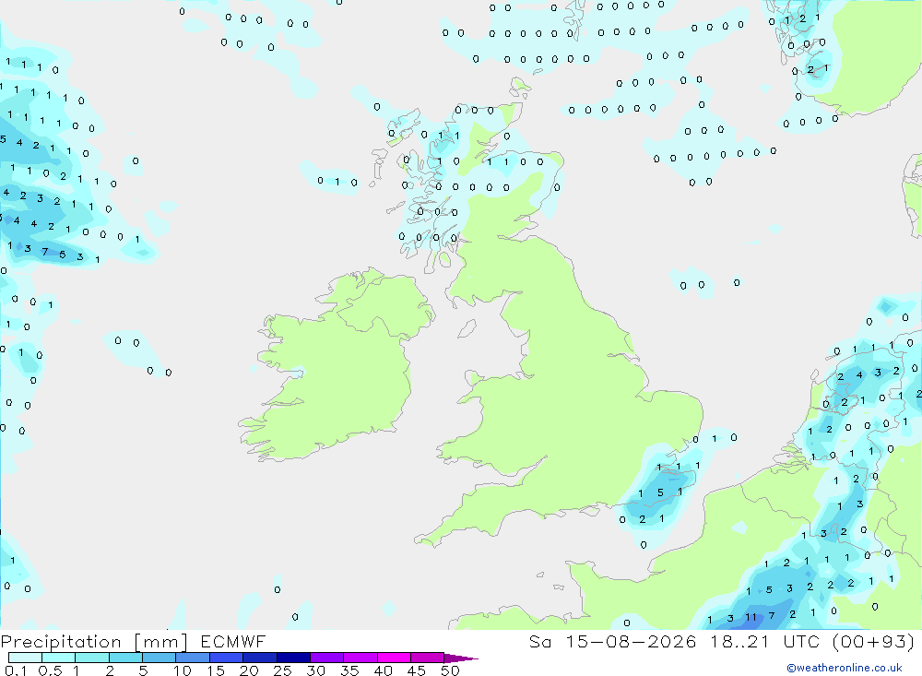Click the '25' legend scale label
This screenshot has width=922, height=676.
tap(282, 670)
